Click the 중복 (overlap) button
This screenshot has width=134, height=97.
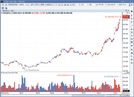(x=42, y=5)
